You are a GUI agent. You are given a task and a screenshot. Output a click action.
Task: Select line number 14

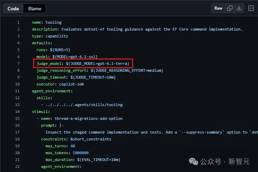[x=17, y=112]
